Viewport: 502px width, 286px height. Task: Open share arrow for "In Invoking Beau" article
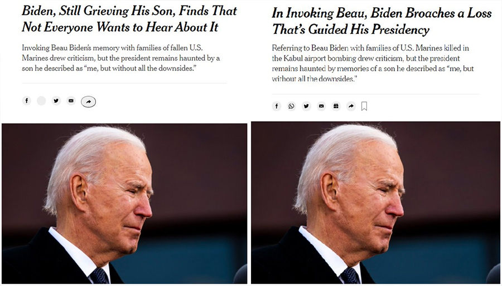351,106
